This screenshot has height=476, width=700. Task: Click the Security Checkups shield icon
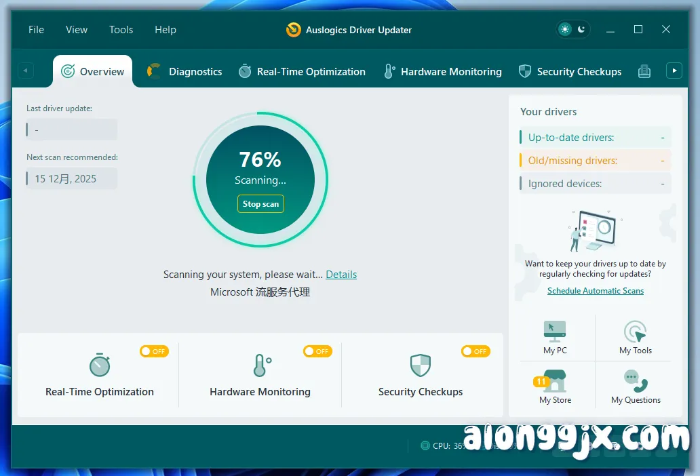click(525, 71)
